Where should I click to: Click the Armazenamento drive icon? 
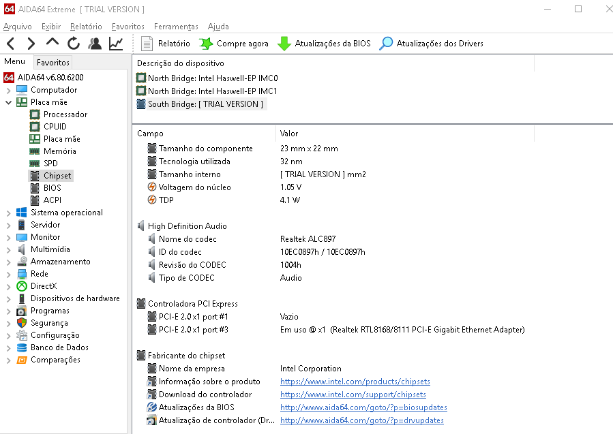(22, 262)
